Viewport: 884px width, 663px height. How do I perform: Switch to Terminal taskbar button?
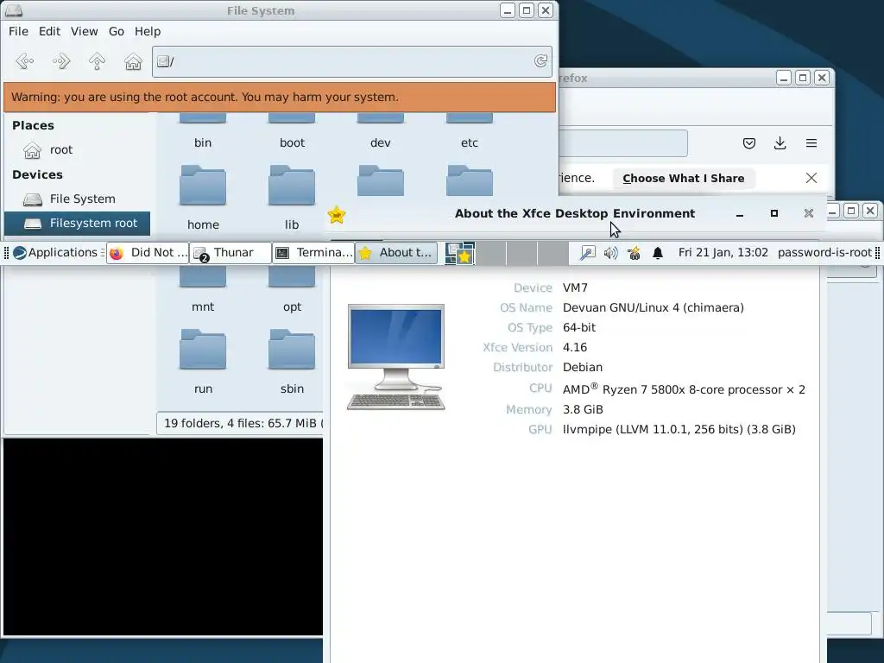(313, 253)
